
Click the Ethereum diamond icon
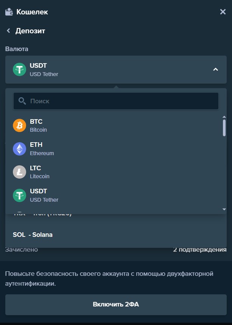click(x=19, y=149)
